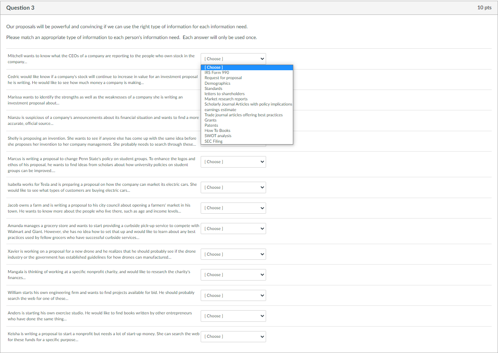Click Nianzu's question about an official source
This screenshot has height=353, width=498.
coord(103,120)
